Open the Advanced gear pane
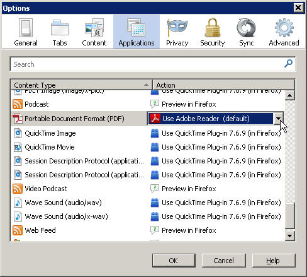Image resolution: width=307 pixels, height=277 pixels. (284, 32)
